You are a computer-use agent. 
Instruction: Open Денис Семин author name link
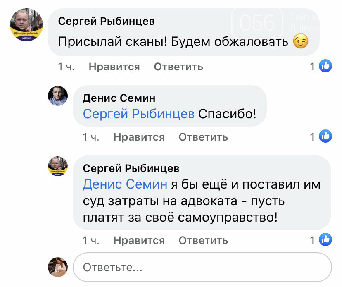pyautogui.click(x=119, y=98)
